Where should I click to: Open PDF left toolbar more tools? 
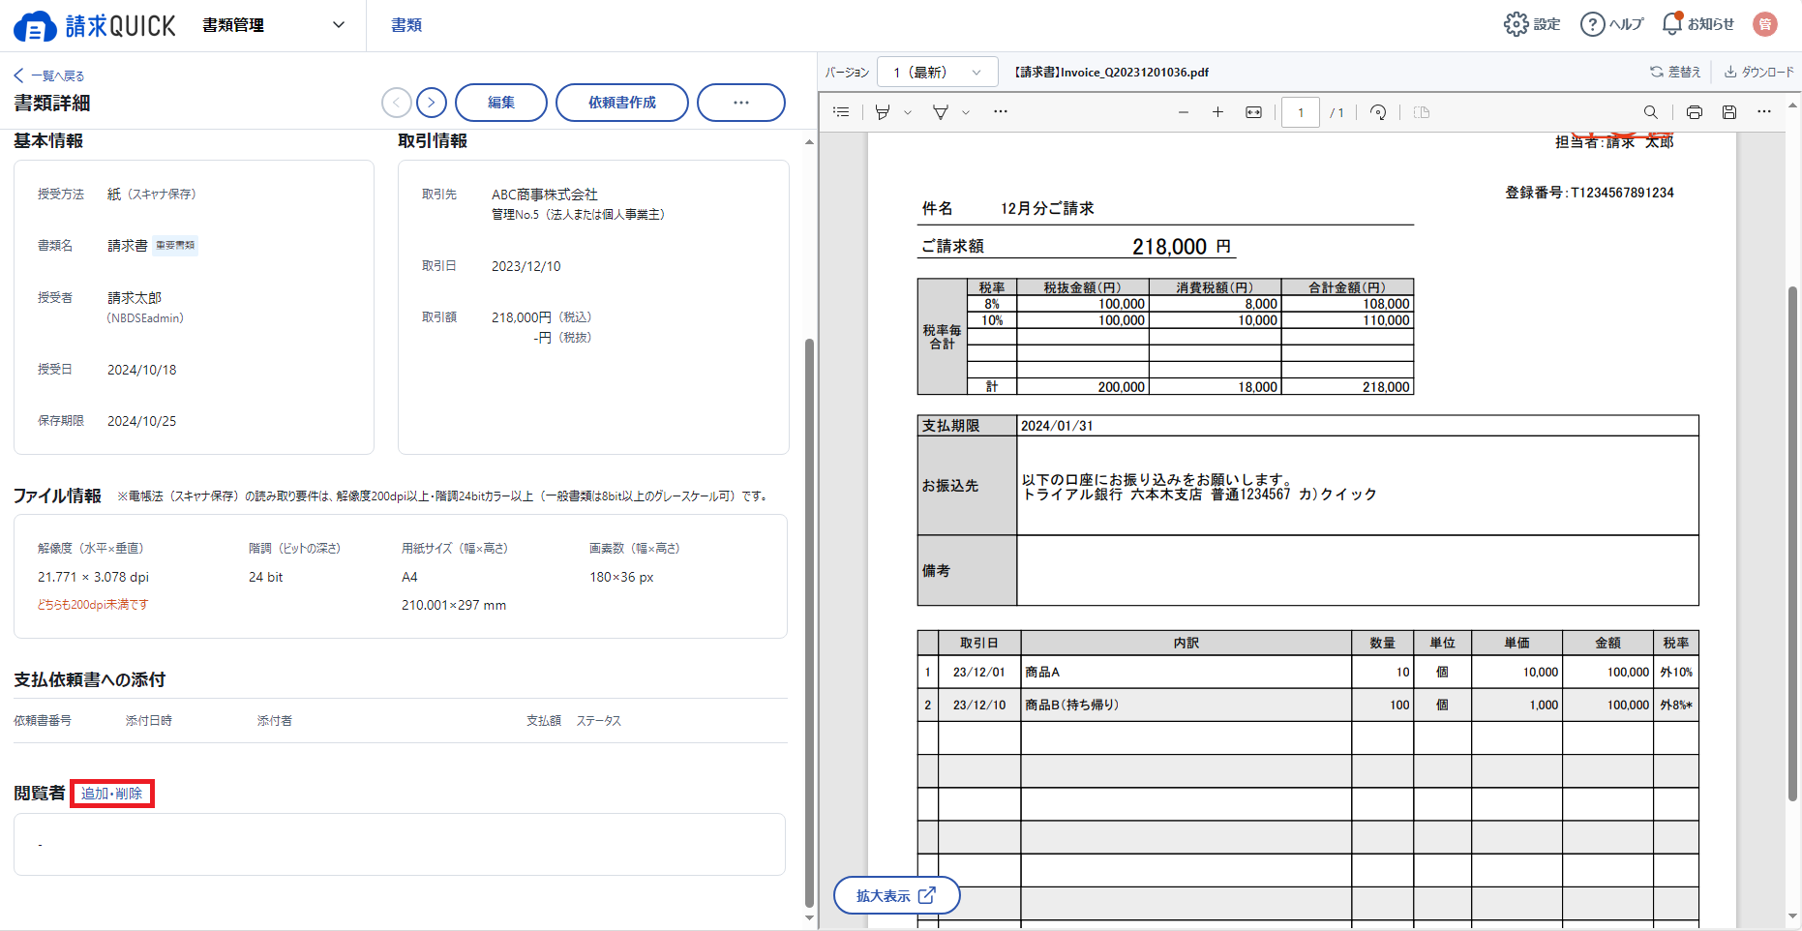[x=1001, y=112]
